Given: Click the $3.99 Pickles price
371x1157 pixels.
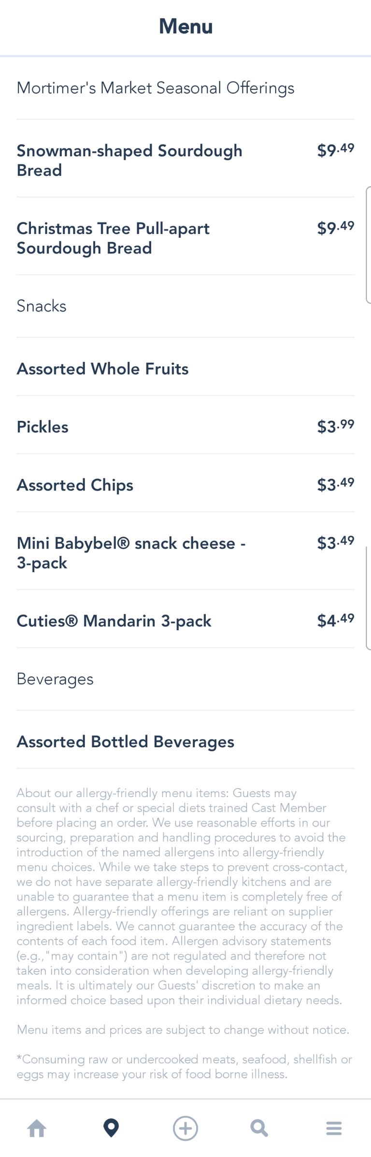Looking at the screenshot, I should [x=335, y=426].
